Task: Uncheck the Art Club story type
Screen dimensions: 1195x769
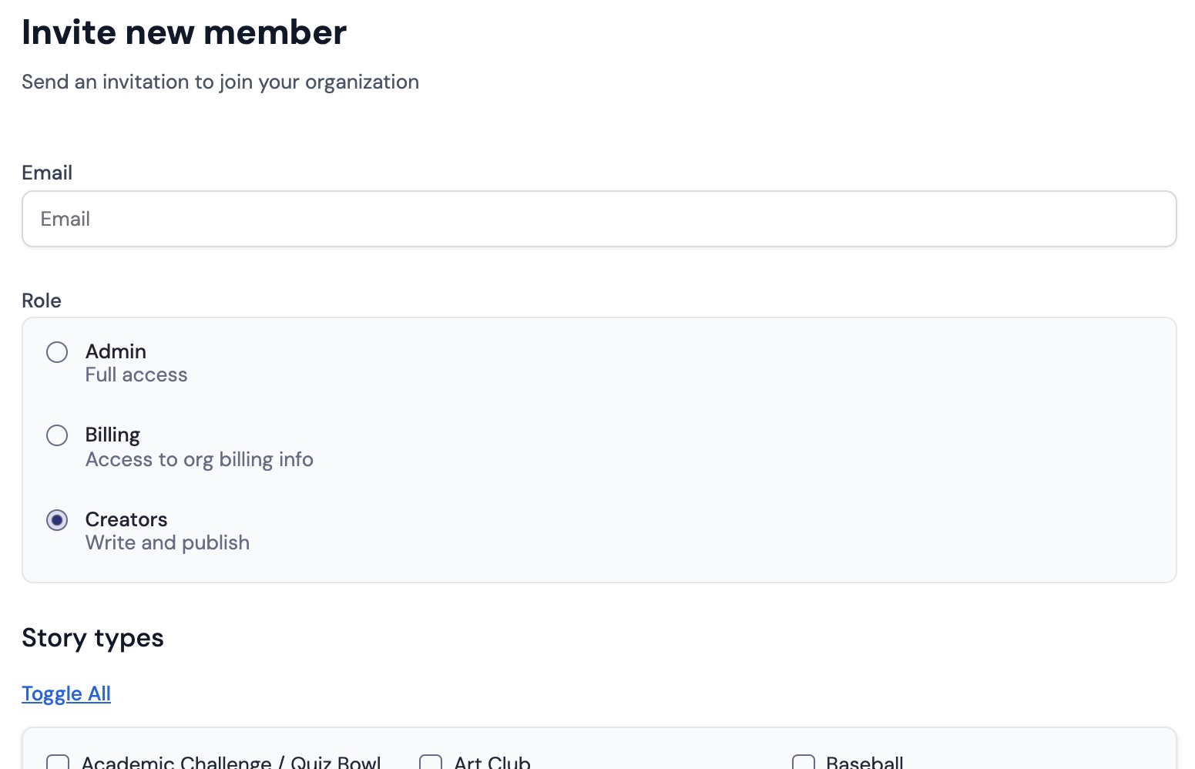Action: click(430, 763)
